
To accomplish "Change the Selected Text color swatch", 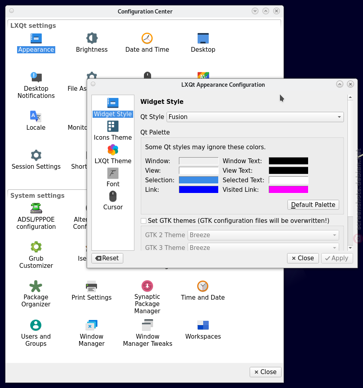I will click(289, 180).
